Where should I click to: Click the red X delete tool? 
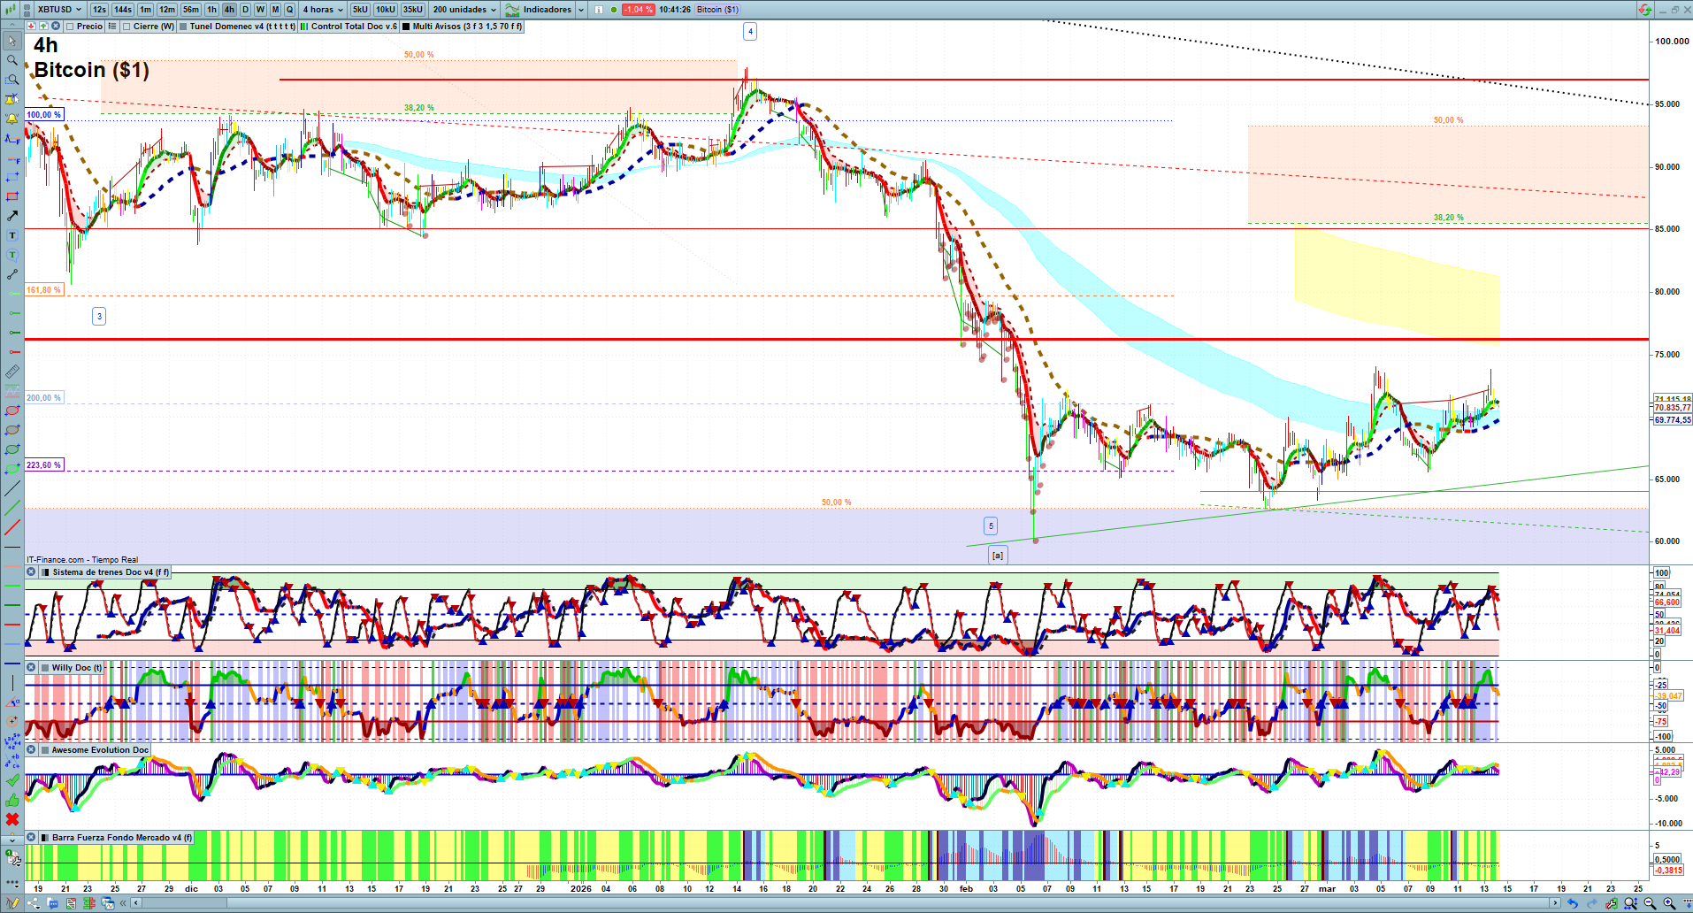[x=12, y=819]
